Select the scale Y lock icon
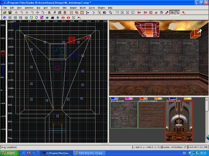This screenshot has height=156, width=209. pos(128,13)
